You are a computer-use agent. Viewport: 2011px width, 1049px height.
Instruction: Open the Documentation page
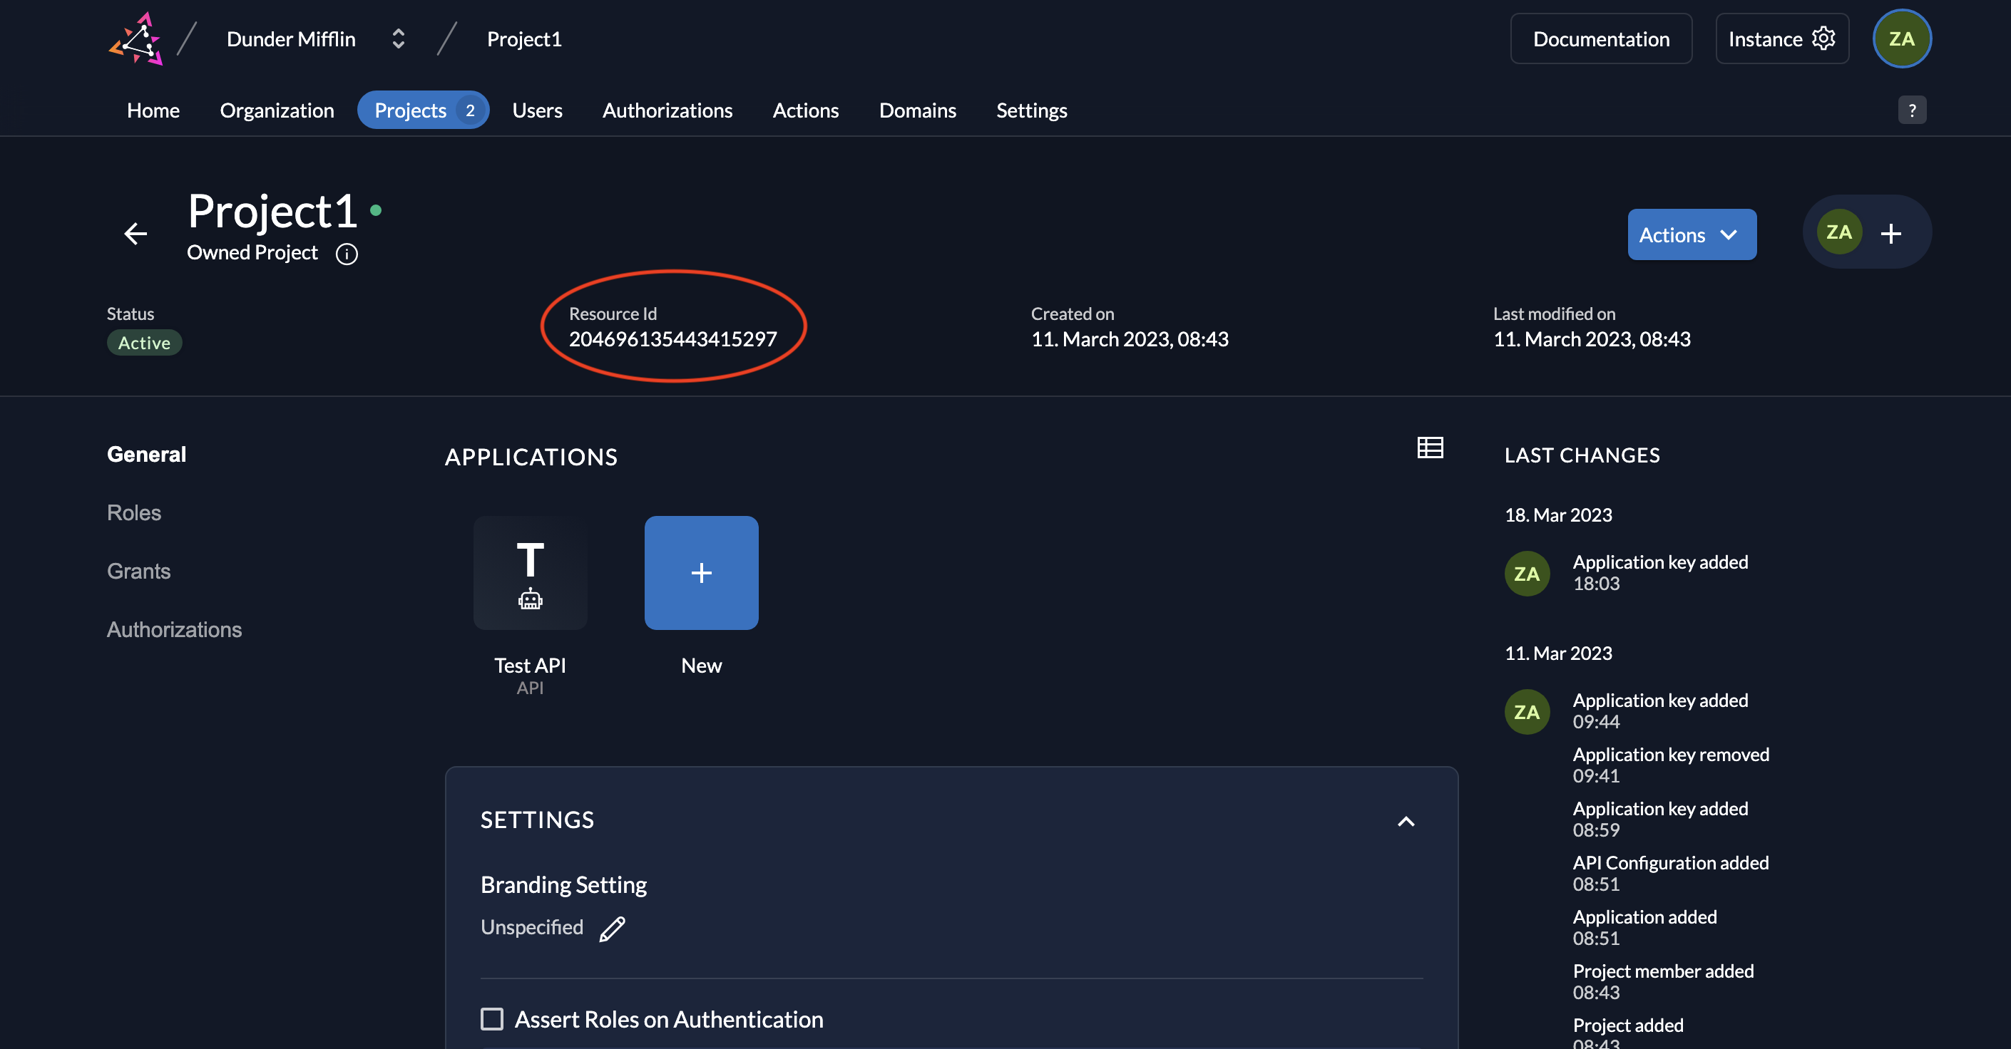[x=1600, y=38]
